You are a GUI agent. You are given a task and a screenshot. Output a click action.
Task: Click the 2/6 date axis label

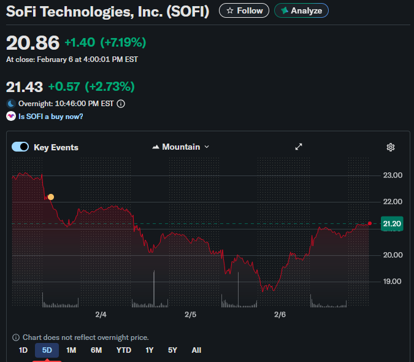tap(280, 315)
